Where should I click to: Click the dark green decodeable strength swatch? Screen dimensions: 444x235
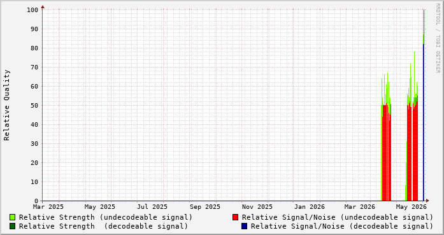[13, 226]
